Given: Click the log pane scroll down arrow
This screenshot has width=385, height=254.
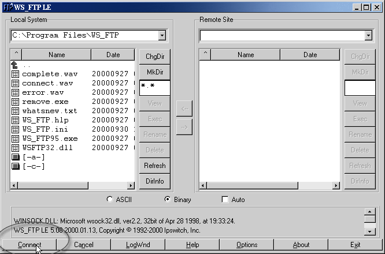Looking at the screenshot, I should [x=370, y=231].
